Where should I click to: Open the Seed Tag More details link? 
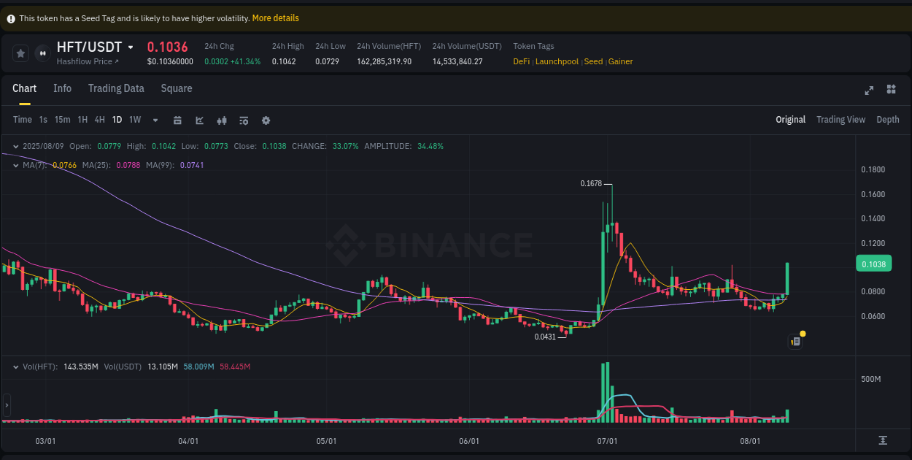pyautogui.click(x=275, y=18)
